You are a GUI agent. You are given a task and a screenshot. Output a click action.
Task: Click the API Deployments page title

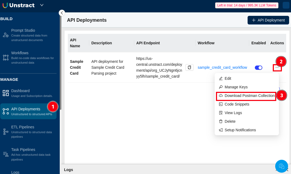(x=87, y=20)
